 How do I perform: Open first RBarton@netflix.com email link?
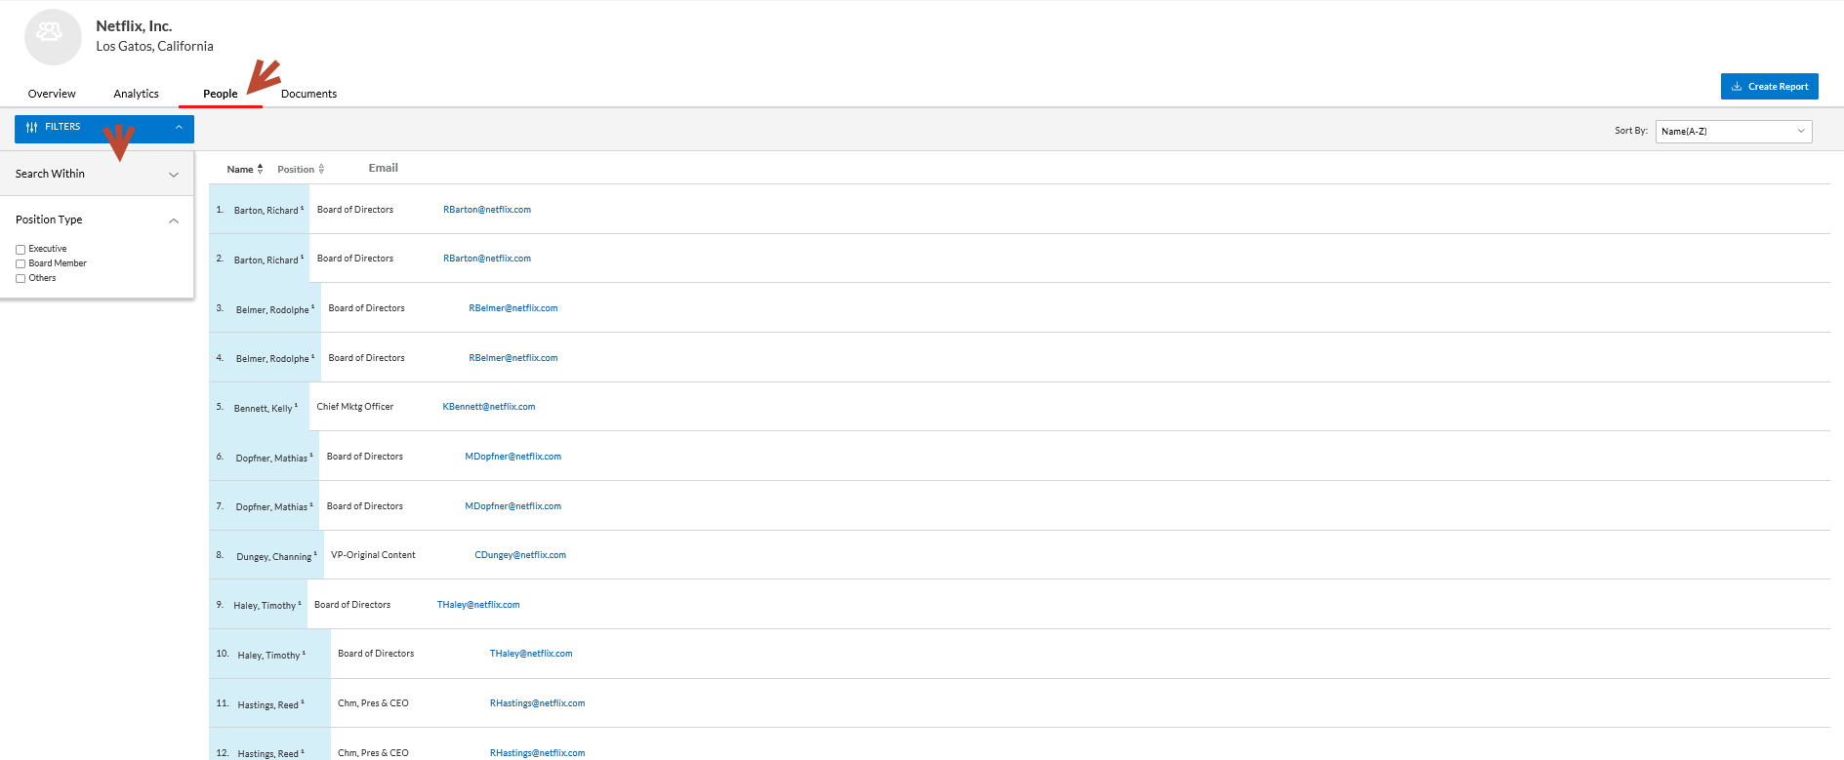click(487, 210)
